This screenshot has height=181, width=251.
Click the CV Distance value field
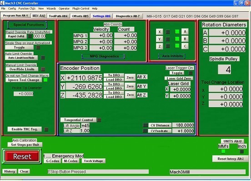click(x=183, y=125)
